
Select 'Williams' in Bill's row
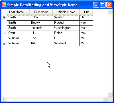point(19,43)
